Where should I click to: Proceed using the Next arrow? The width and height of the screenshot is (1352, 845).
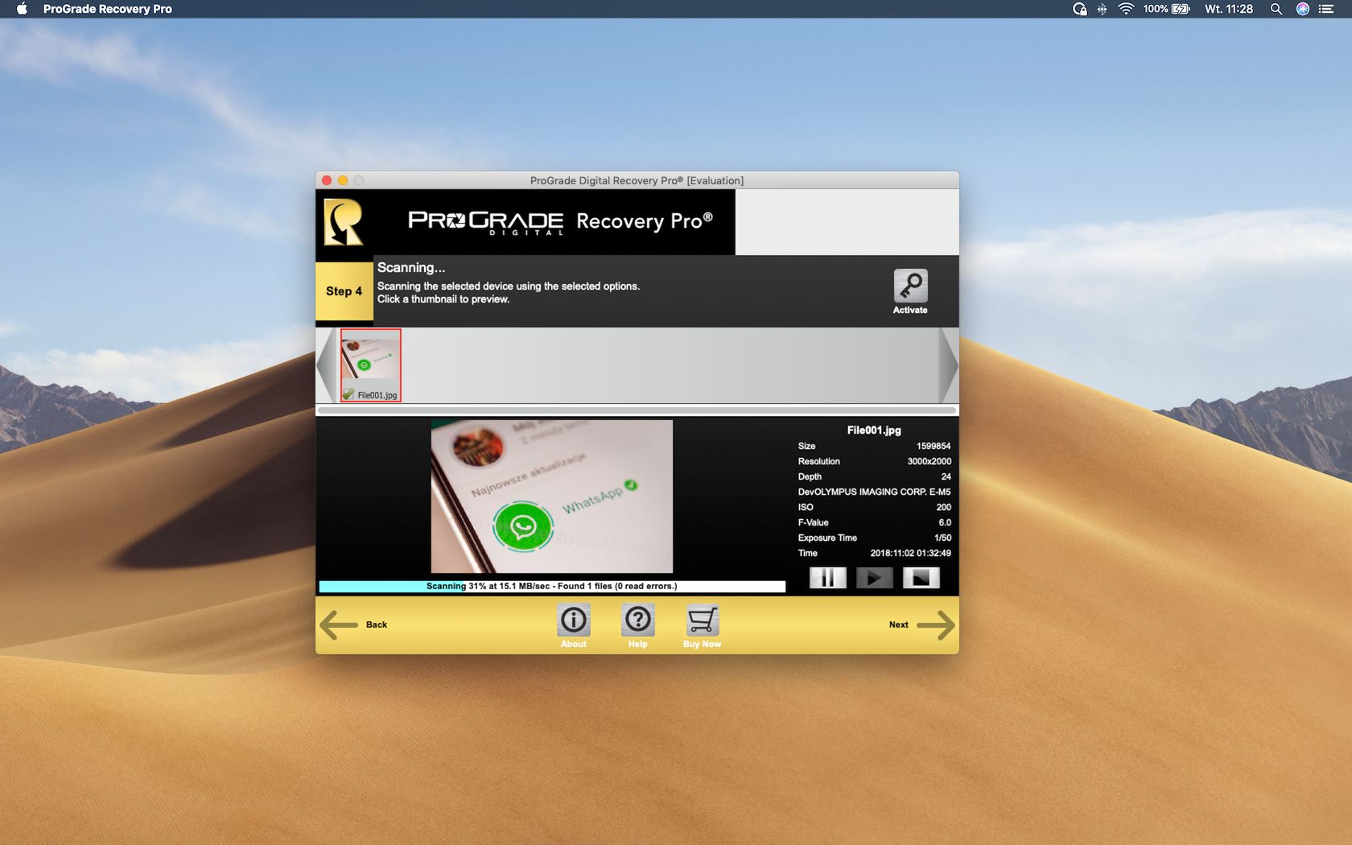[x=936, y=624]
